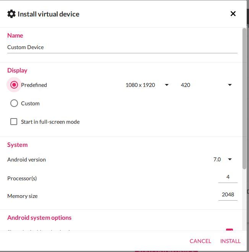Click the Install virtual device title text
249x252 pixels.
tap(49, 14)
